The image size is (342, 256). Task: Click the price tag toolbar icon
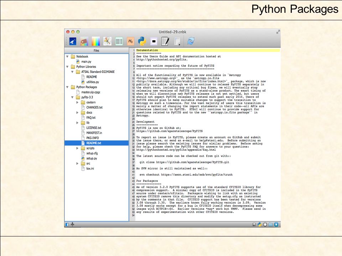(x=84, y=41)
